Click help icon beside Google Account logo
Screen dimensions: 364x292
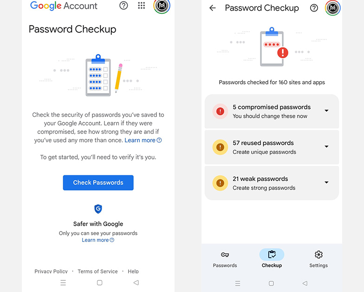(x=123, y=6)
